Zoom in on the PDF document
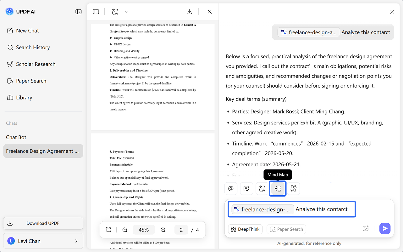403x252 pixels. [163, 230]
